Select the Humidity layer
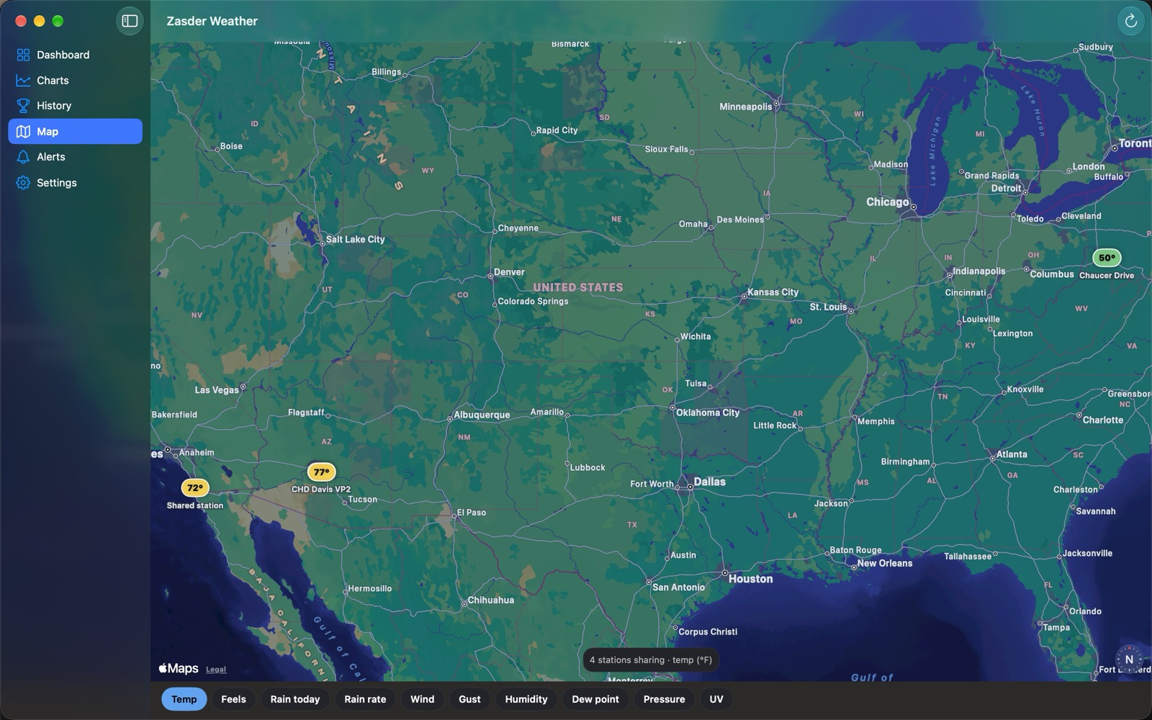The width and height of the screenshot is (1152, 720). click(526, 699)
